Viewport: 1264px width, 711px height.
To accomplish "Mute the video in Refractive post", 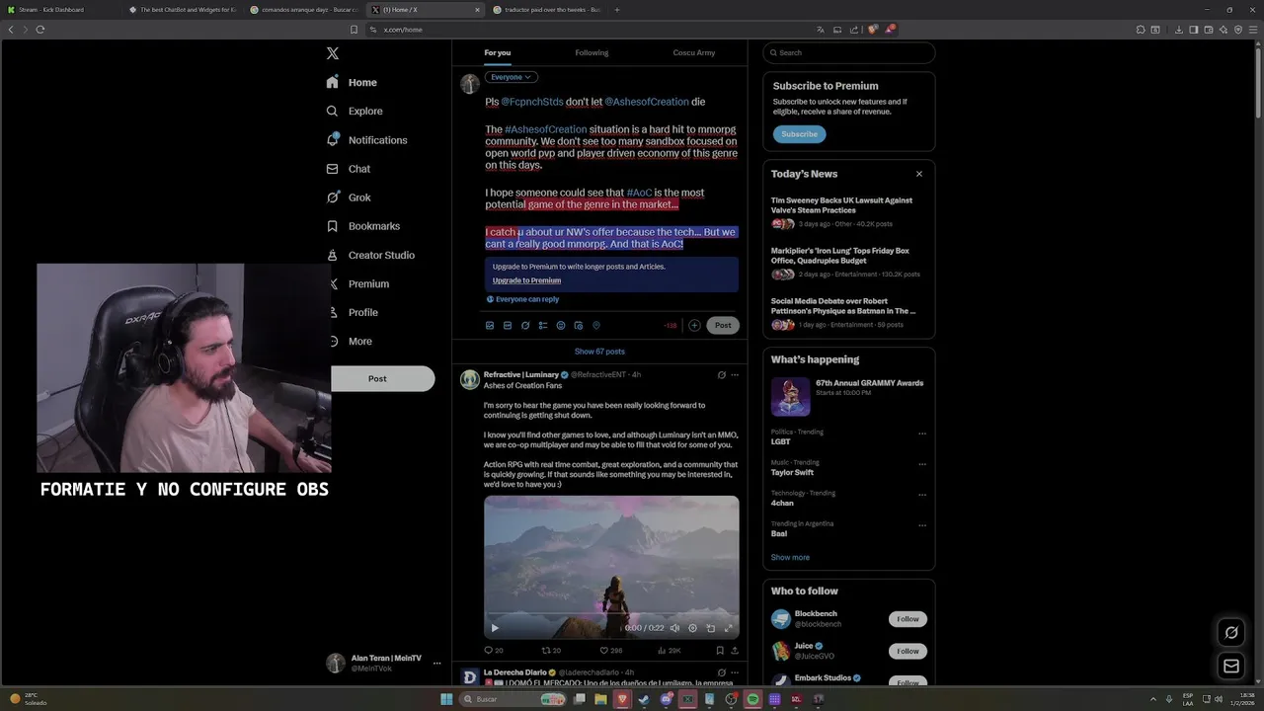I will tap(674, 628).
